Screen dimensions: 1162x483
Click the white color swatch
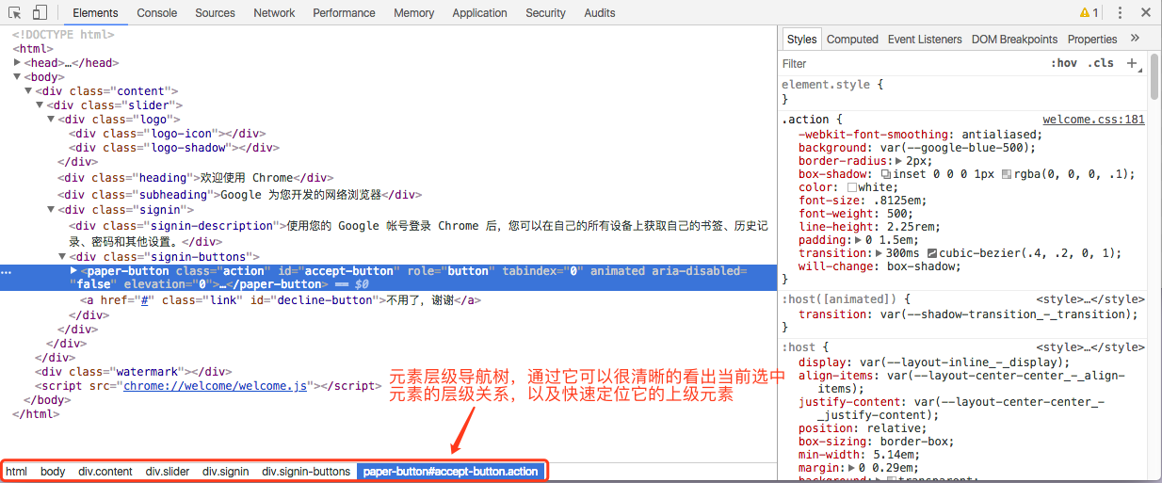click(x=852, y=187)
